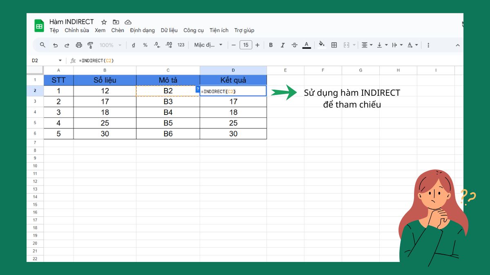This screenshot has height=275, width=490.
Task: Decrease decimal places
Action: pyautogui.click(x=156, y=45)
